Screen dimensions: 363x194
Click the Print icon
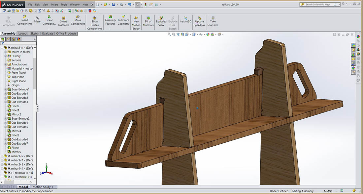121,4
